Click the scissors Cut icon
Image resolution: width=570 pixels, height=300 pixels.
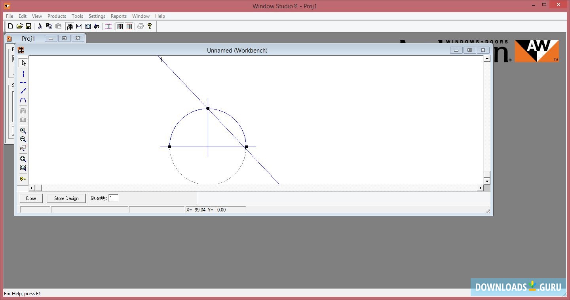point(40,26)
